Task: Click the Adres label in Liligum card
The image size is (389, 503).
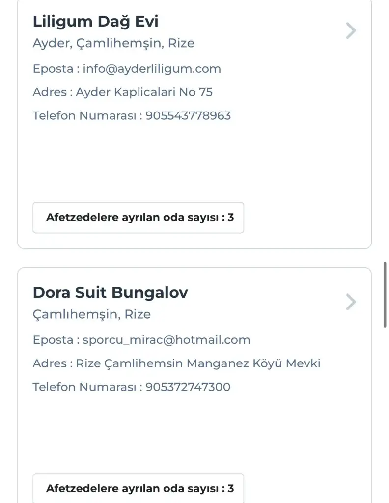Action: tap(49, 92)
